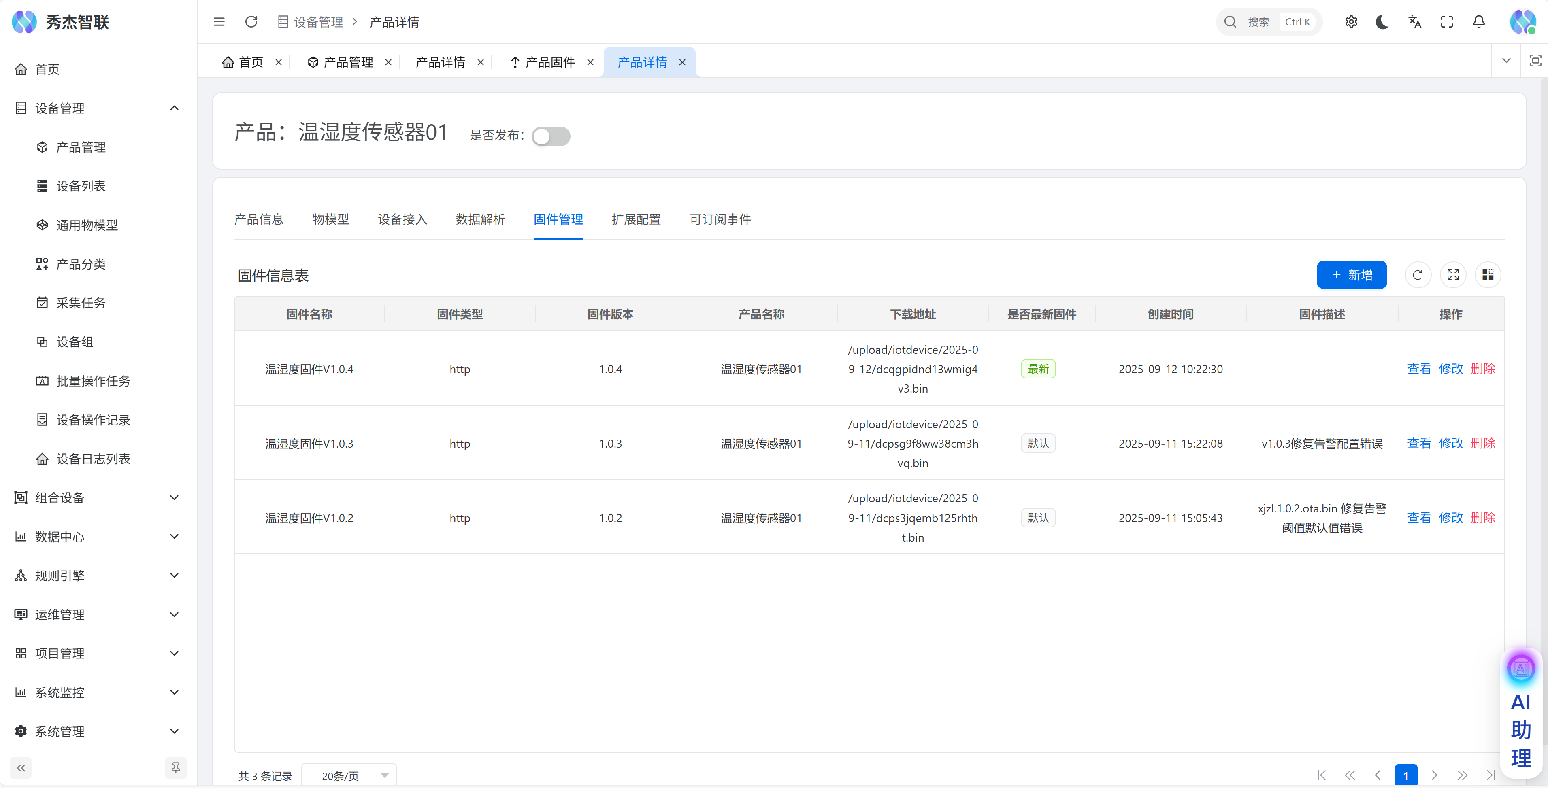Collapse sidebar with double-arrow button
Screen dimensions: 1548x788
pyautogui.click(x=21, y=768)
